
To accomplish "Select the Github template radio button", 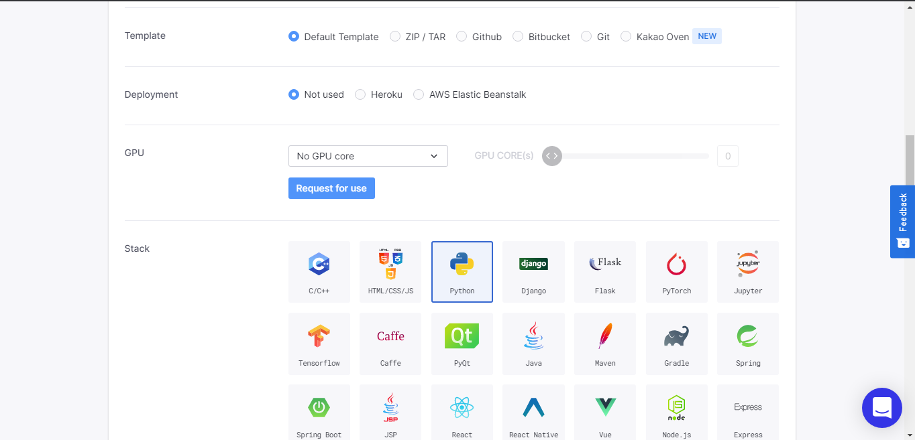I will pos(462,37).
